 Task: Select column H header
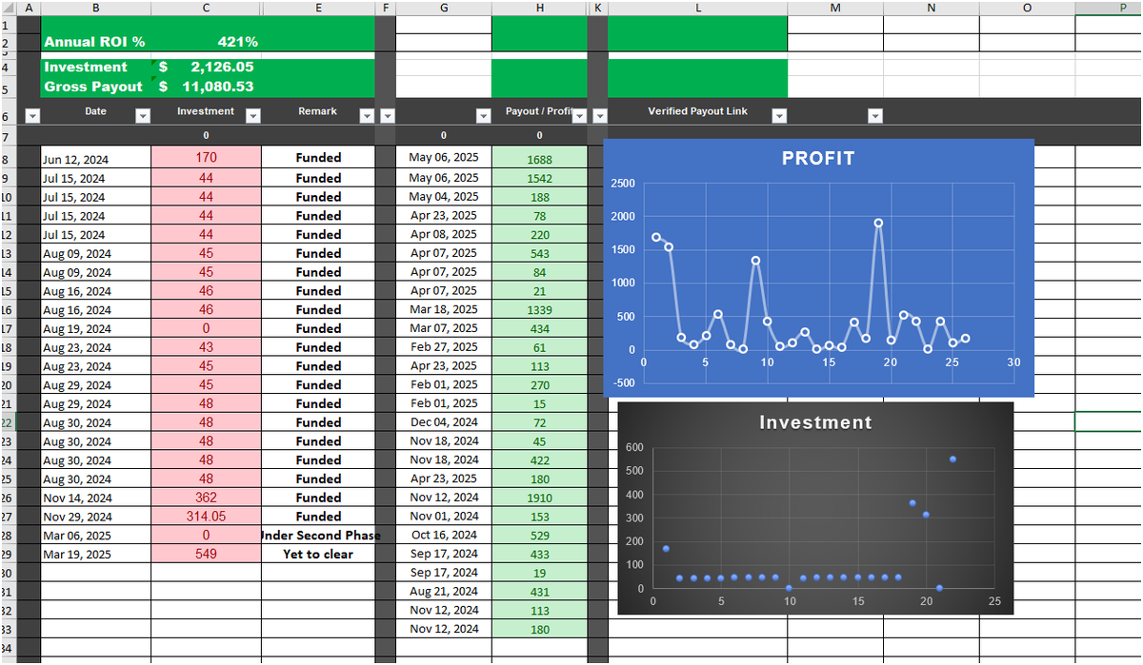pyautogui.click(x=539, y=8)
